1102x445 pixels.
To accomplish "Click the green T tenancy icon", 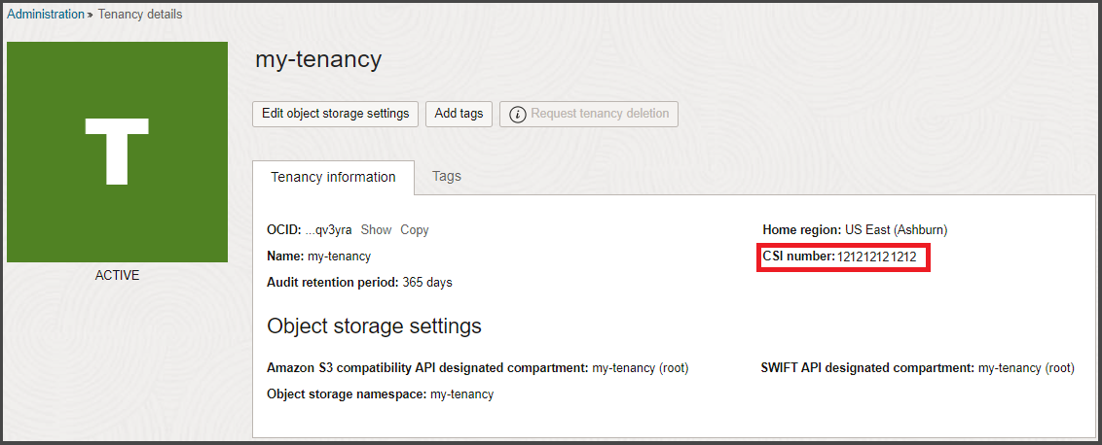I will click(117, 152).
